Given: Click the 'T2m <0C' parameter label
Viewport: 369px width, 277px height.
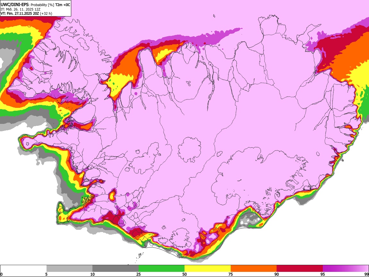Looking at the screenshot, I should click(x=63, y=5).
